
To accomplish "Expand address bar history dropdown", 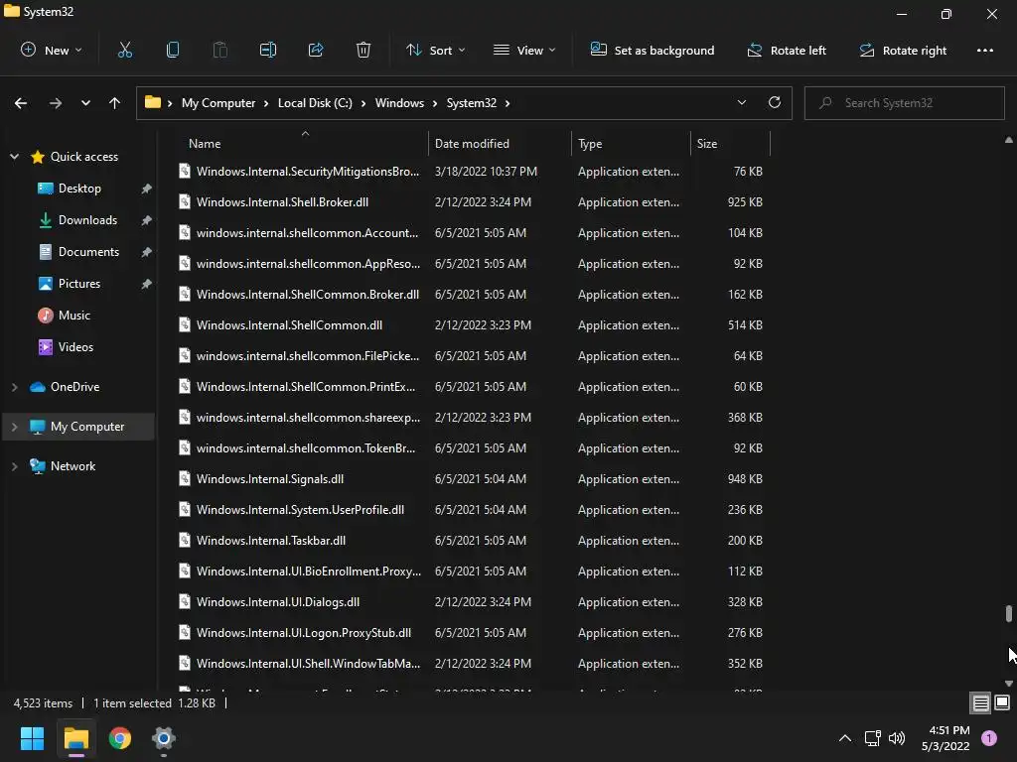I will point(741,102).
